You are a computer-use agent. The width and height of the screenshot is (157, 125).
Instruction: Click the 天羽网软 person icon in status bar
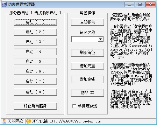(x=4, y=121)
